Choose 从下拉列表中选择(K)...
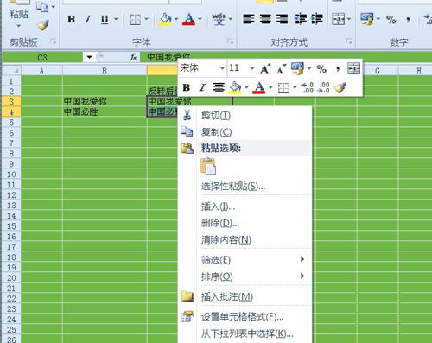The height and width of the screenshot is (343, 432). tap(245, 333)
